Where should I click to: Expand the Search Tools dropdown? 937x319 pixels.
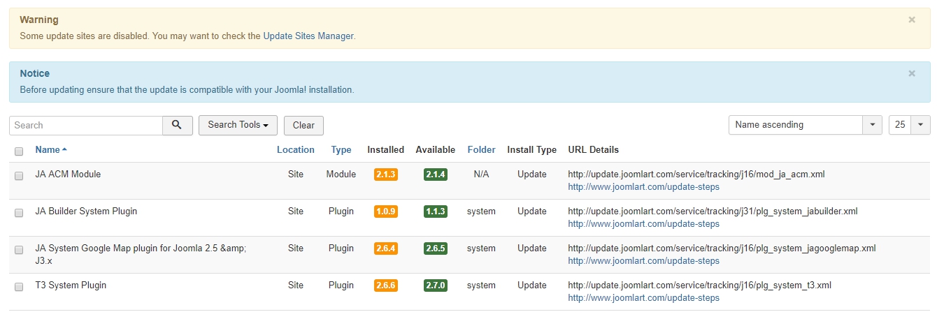coord(238,125)
